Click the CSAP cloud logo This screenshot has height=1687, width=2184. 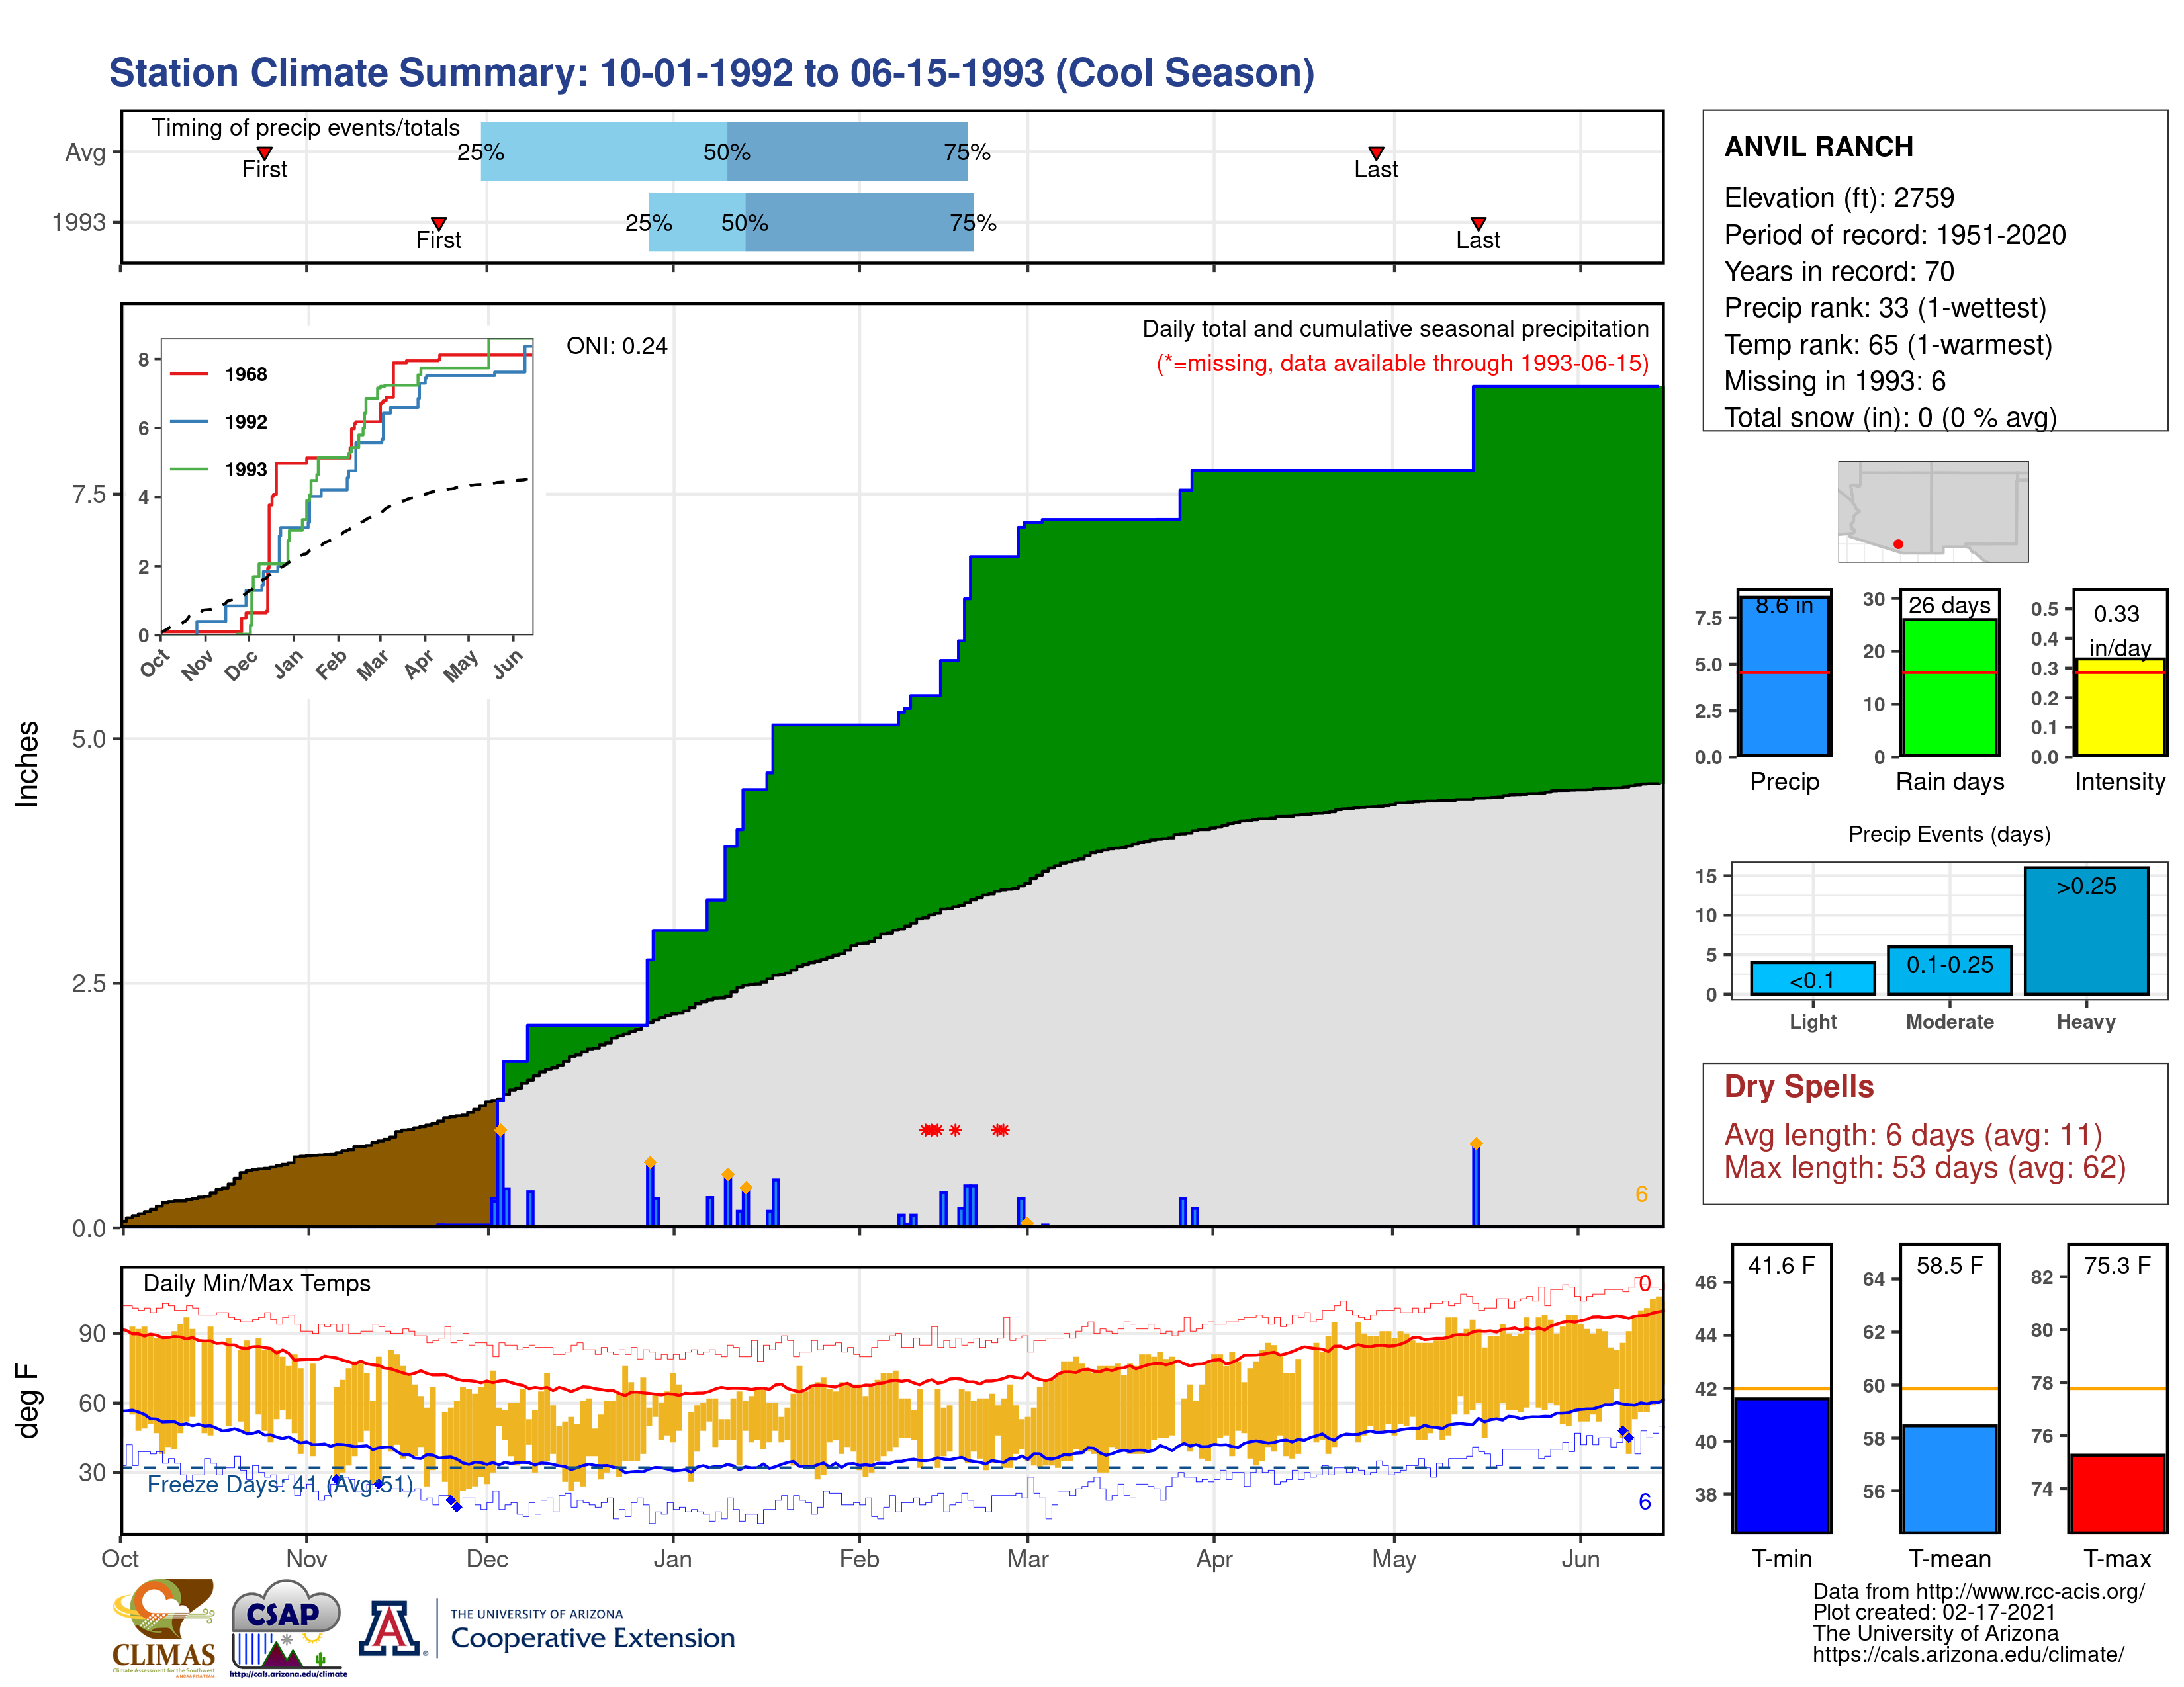[288, 1627]
